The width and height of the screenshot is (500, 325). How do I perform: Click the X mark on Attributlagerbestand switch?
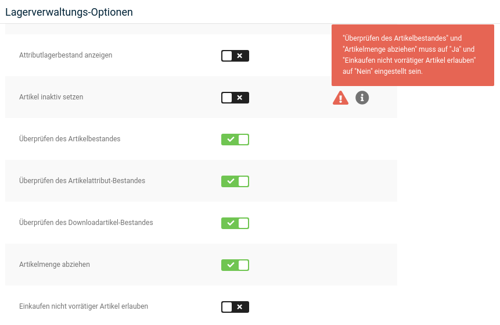(x=240, y=56)
